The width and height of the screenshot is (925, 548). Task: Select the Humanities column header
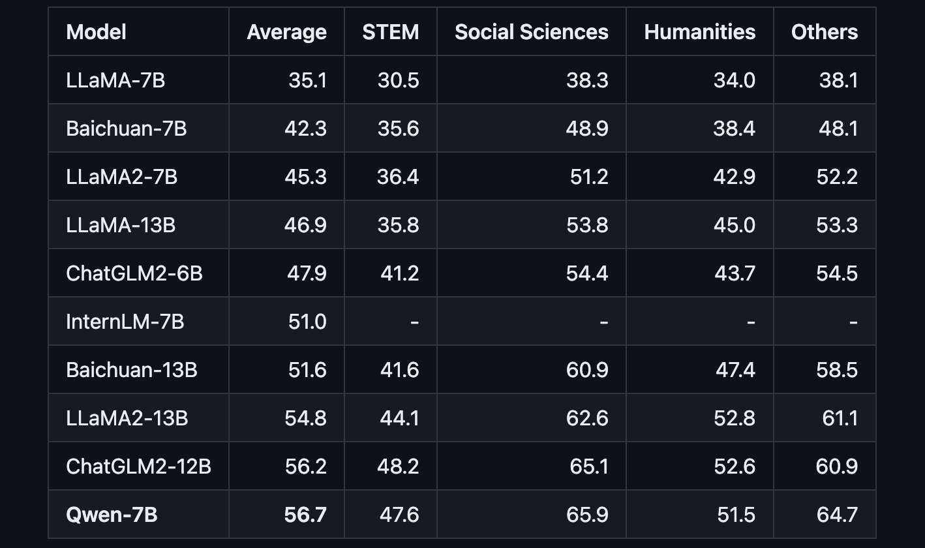click(699, 32)
